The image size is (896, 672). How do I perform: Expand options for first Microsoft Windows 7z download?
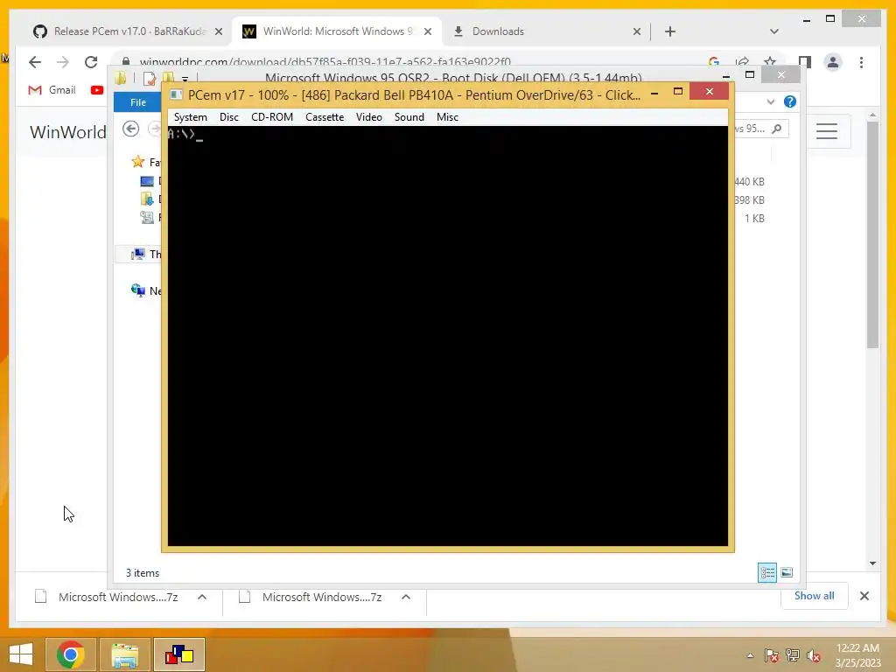point(202,597)
